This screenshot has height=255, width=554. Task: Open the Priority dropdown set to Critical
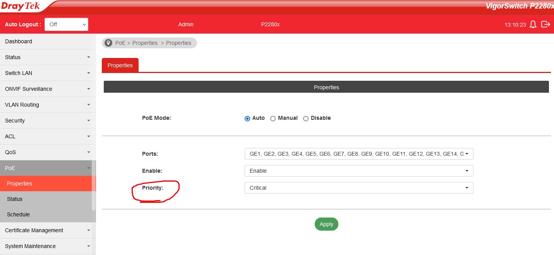pos(358,188)
